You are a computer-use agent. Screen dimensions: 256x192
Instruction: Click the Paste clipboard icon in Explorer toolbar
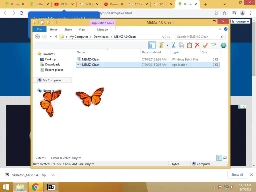tap(189, 45)
